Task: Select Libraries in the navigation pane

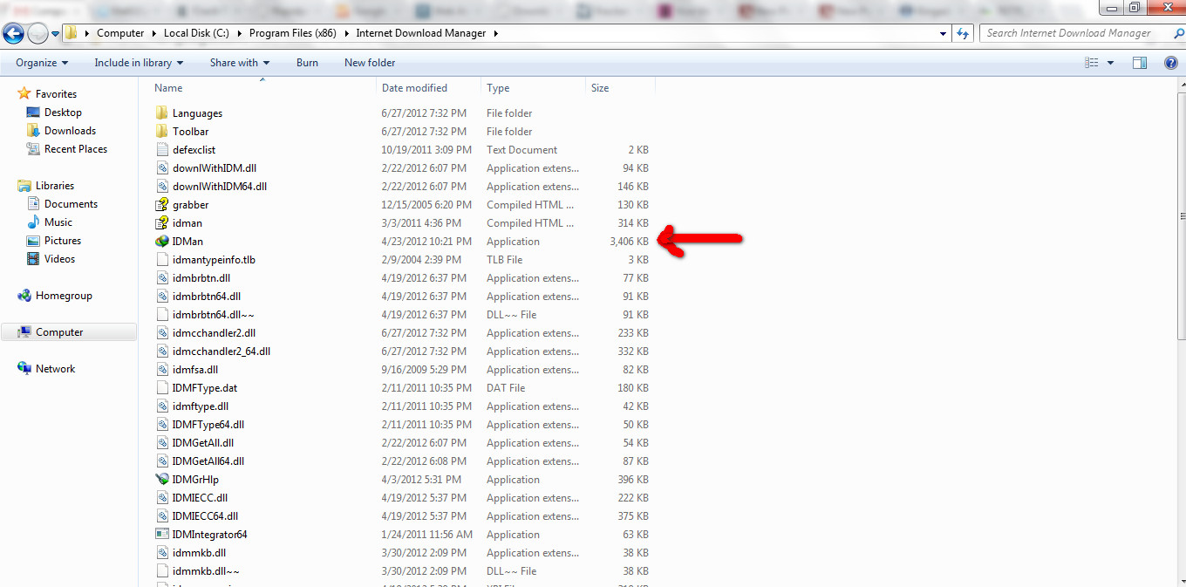Action: (x=54, y=186)
